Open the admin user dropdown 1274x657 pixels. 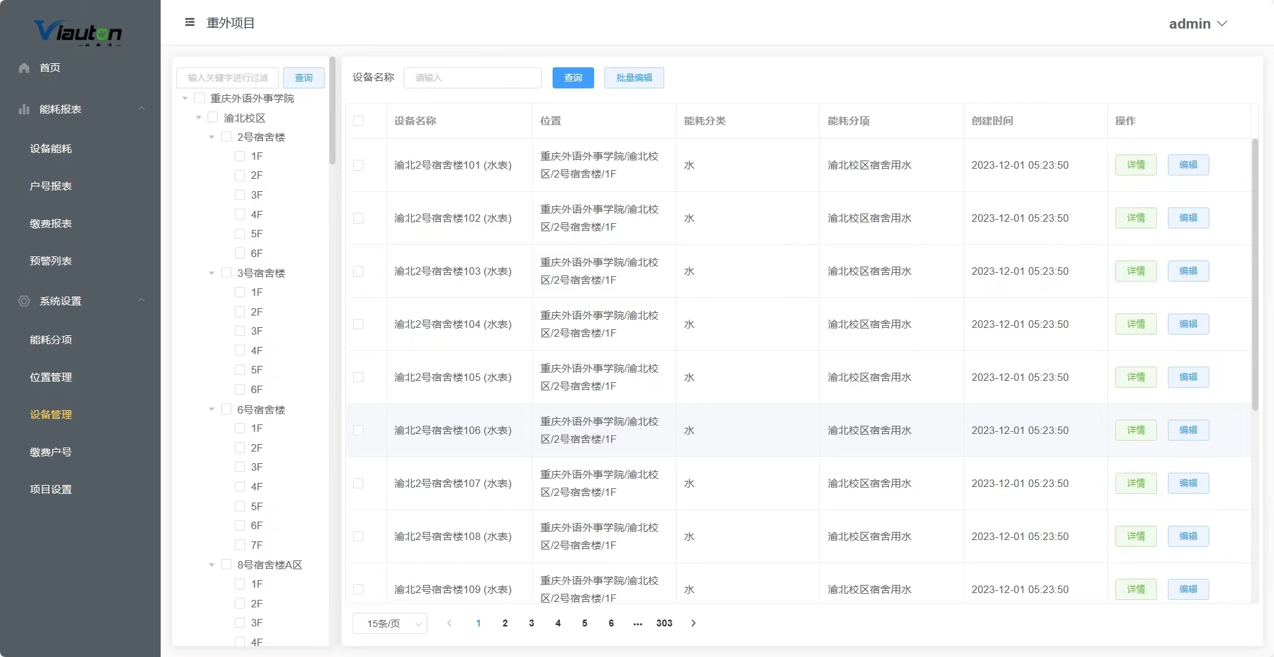[1198, 24]
